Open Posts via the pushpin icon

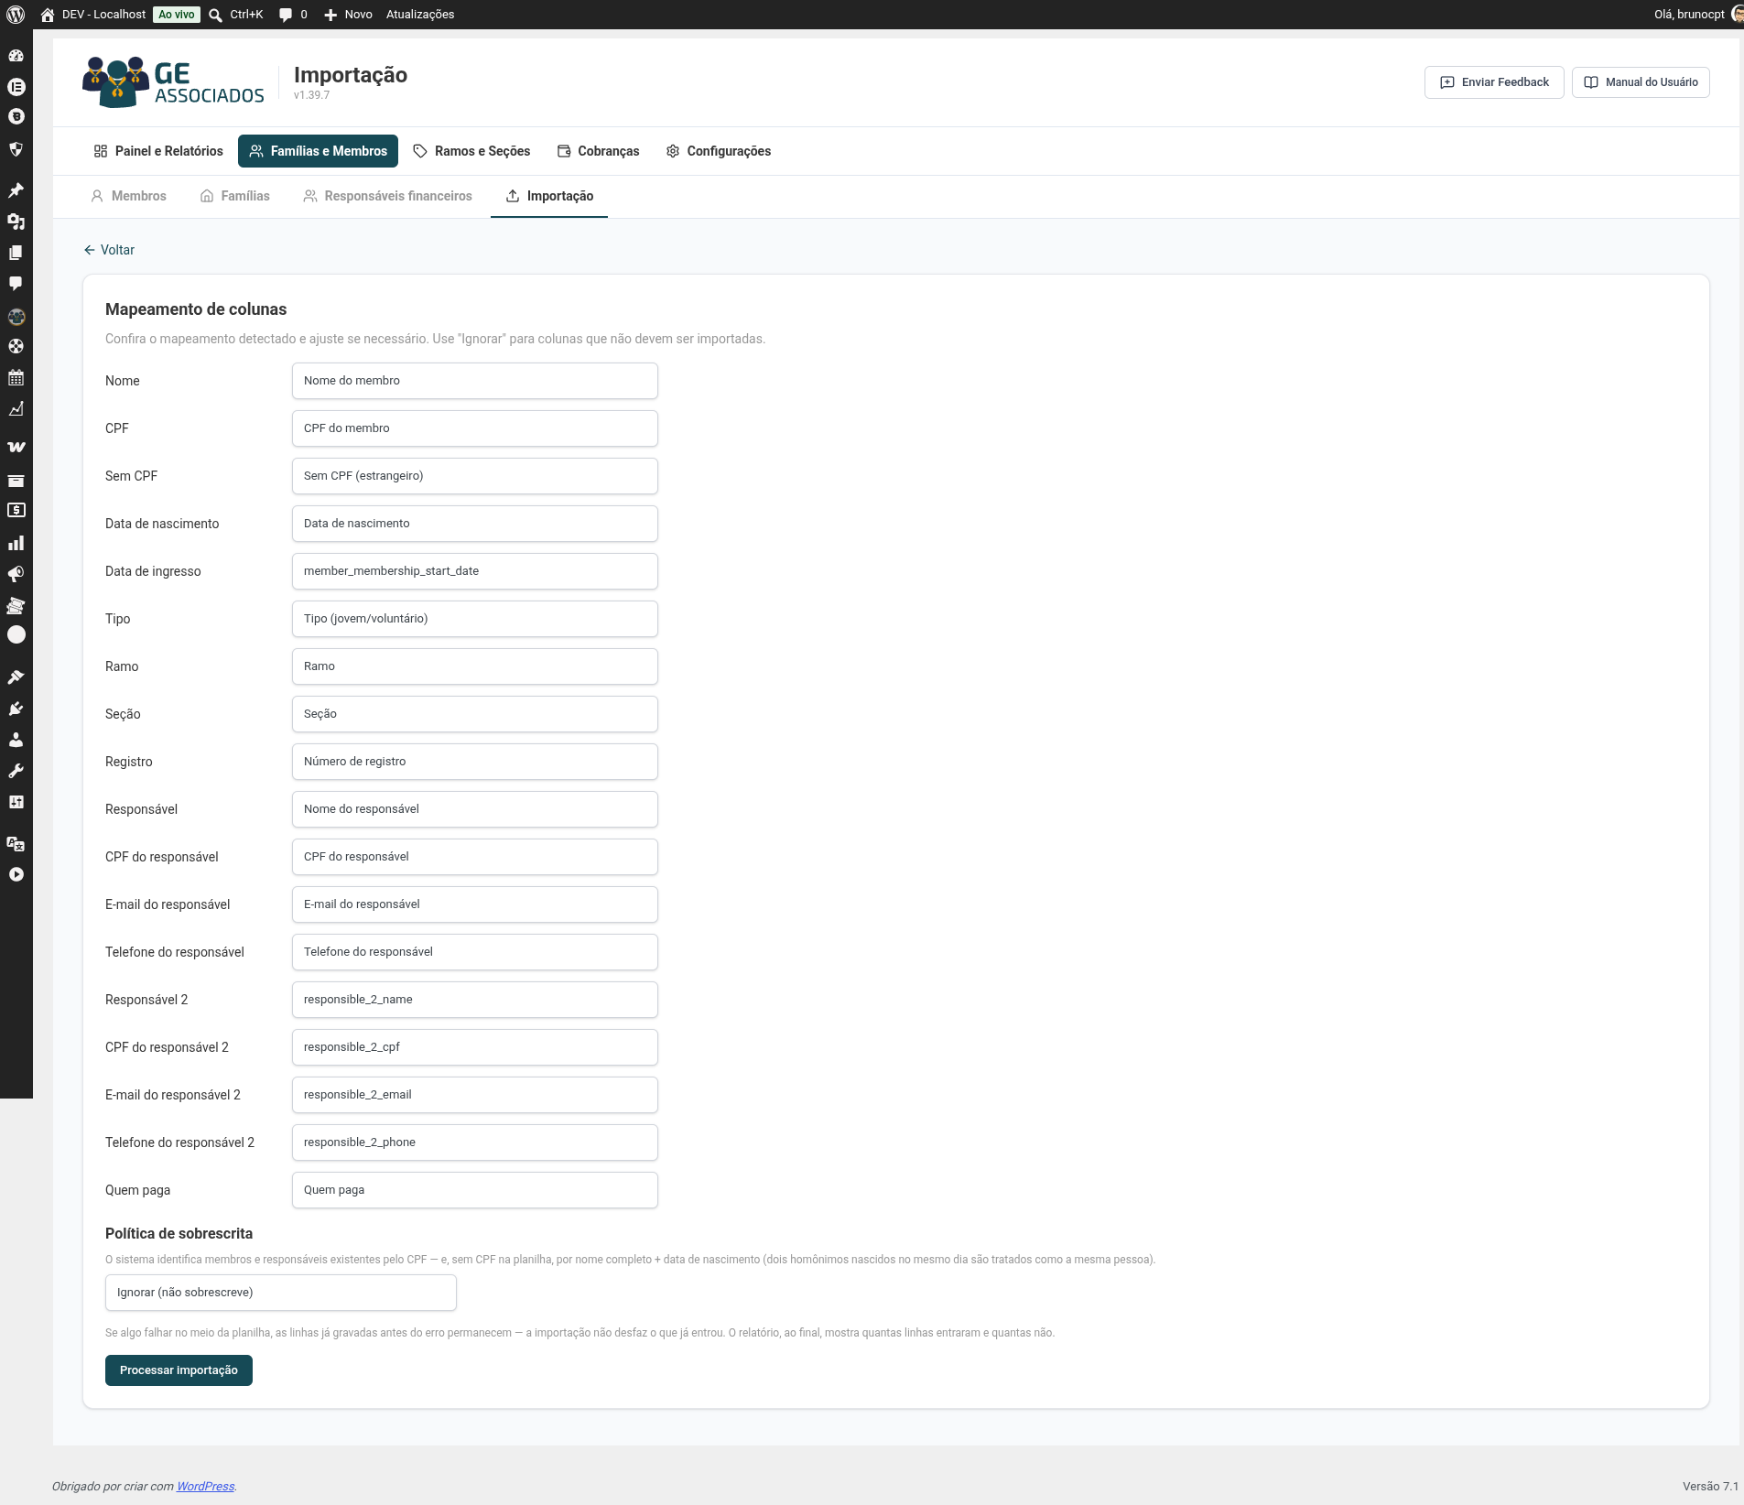click(x=16, y=190)
